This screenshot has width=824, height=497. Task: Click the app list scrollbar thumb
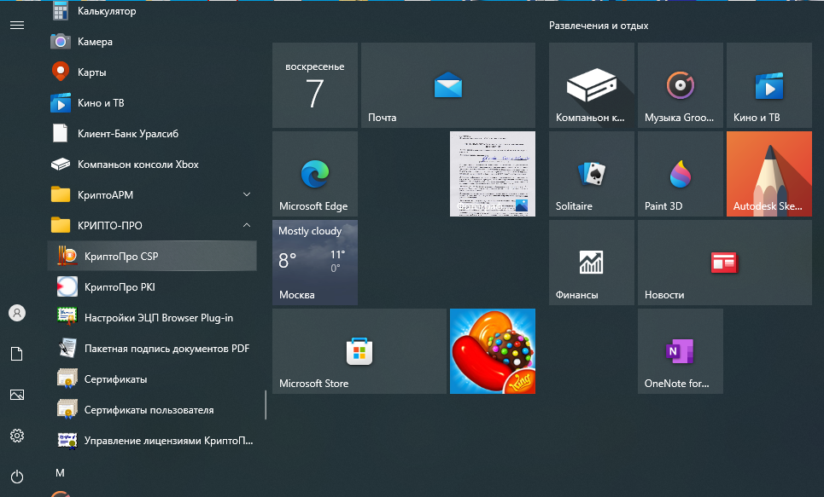point(266,405)
